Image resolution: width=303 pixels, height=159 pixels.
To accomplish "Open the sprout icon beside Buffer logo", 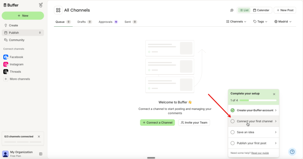I will click(x=41, y=5).
